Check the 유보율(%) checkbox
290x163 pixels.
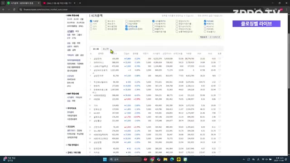[205, 32]
